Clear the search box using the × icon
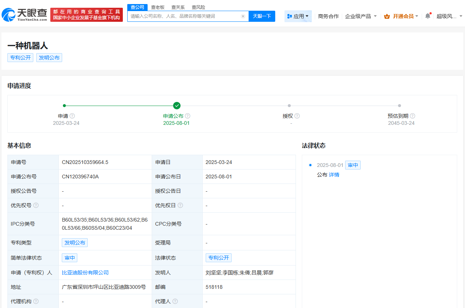 tap(243, 16)
